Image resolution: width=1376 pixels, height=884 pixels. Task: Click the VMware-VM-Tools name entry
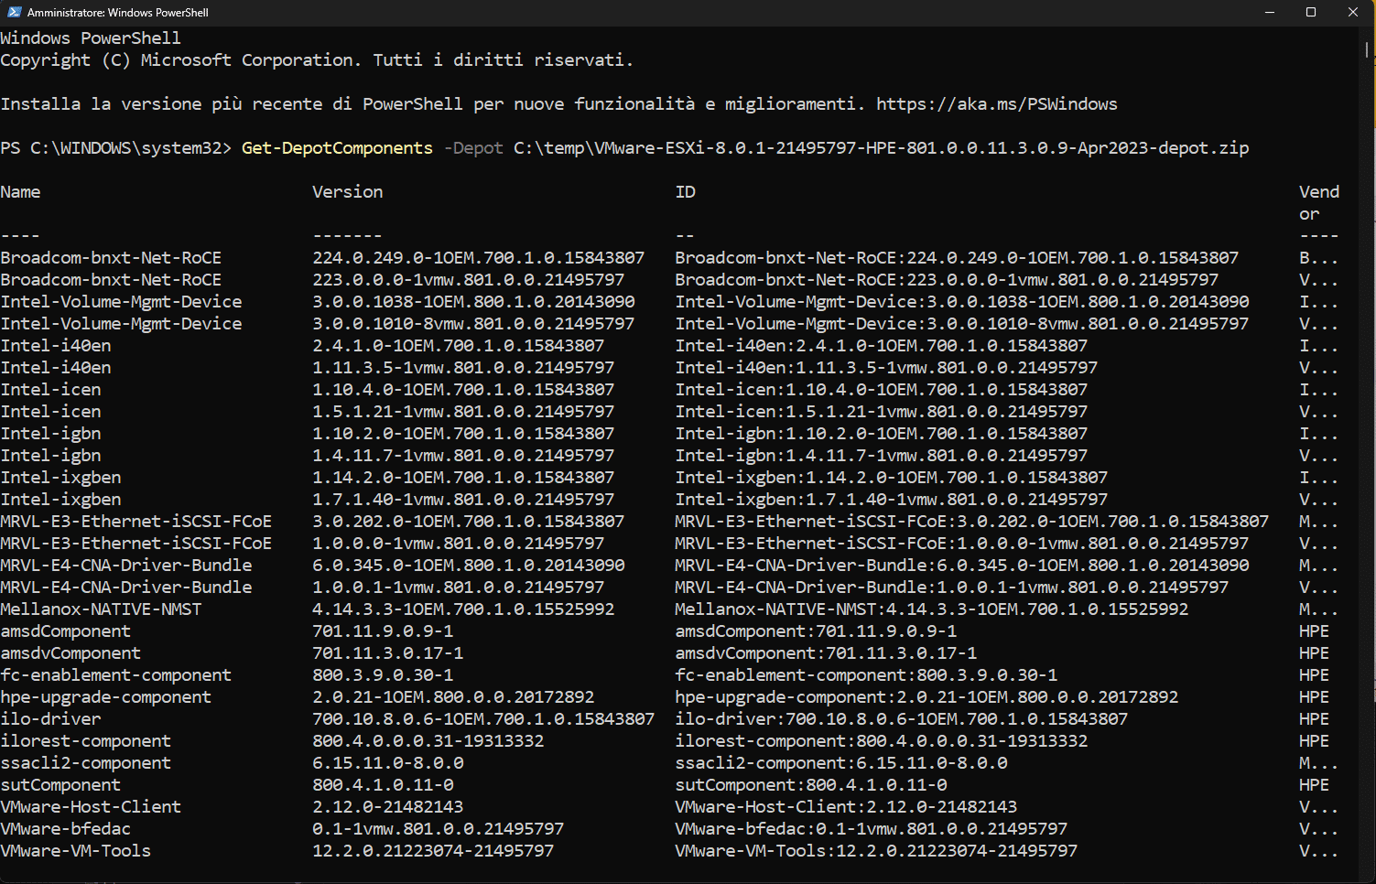[75, 851]
